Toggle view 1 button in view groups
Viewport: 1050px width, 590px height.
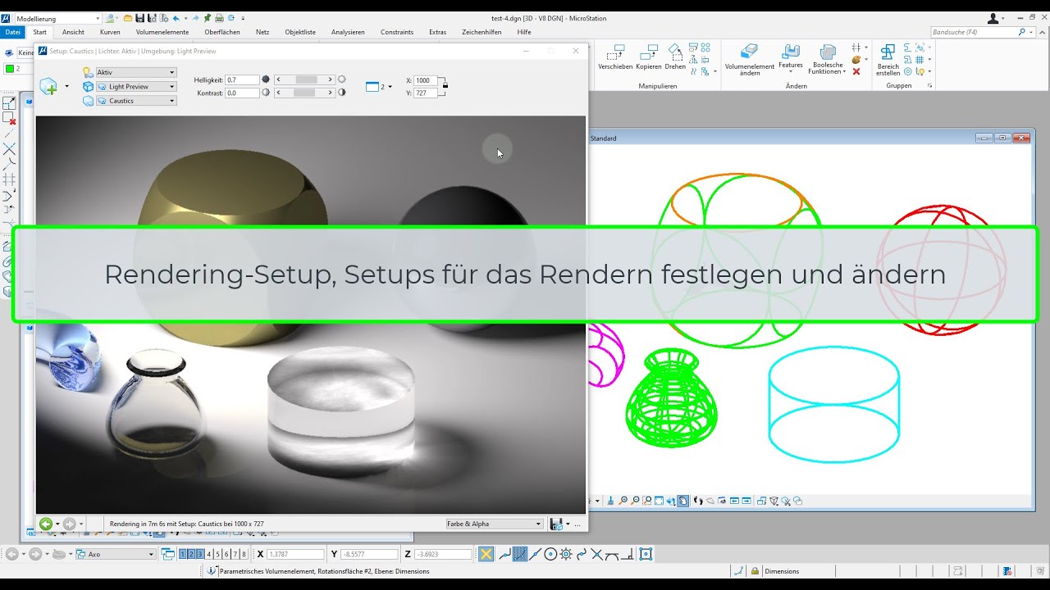pos(183,555)
